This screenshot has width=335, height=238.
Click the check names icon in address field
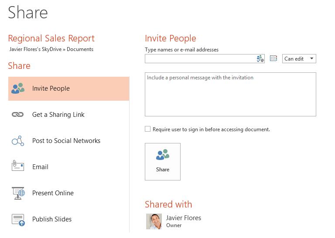pos(260,59)
